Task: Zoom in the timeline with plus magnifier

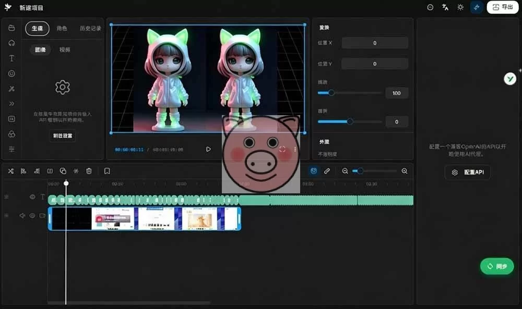Action: pyautogui.click(x=405, y=171)
